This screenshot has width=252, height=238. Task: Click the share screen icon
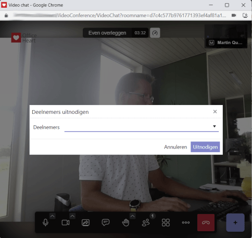85,222
